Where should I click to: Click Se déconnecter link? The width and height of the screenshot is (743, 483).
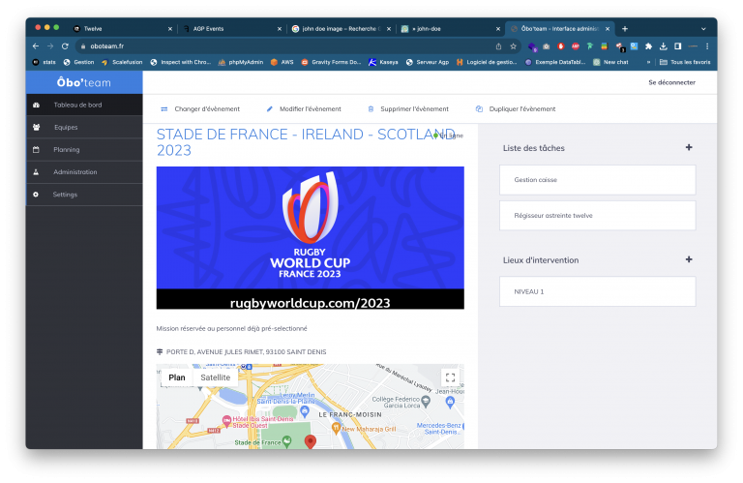point(671,82)
